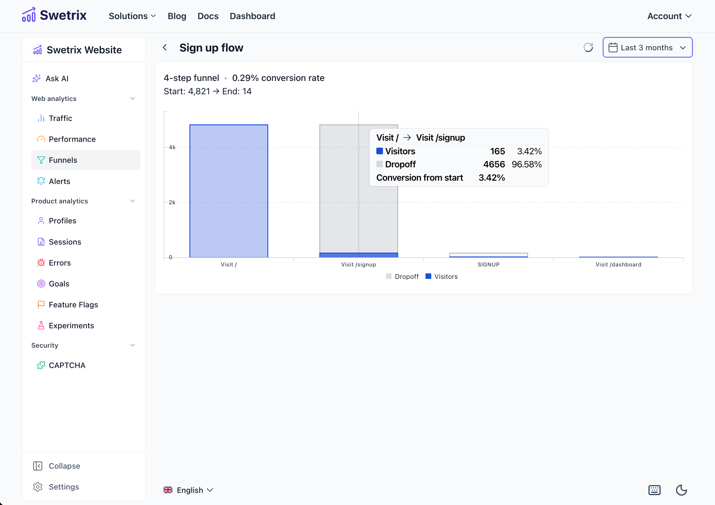
Task: Open the Traffic sidebar item
Action: 60,118
